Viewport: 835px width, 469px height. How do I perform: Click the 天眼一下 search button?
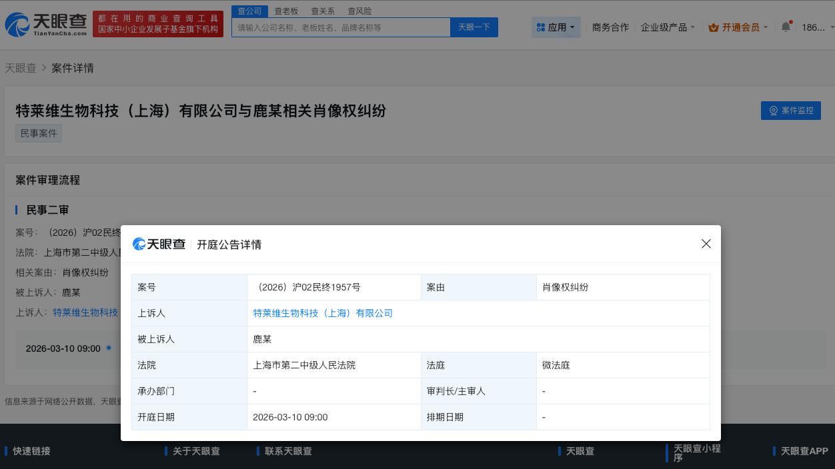click(474, 27)
